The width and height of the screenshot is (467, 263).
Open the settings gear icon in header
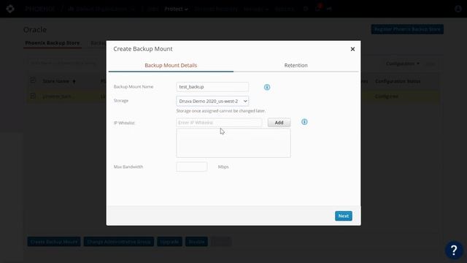[x=306, y=9]
